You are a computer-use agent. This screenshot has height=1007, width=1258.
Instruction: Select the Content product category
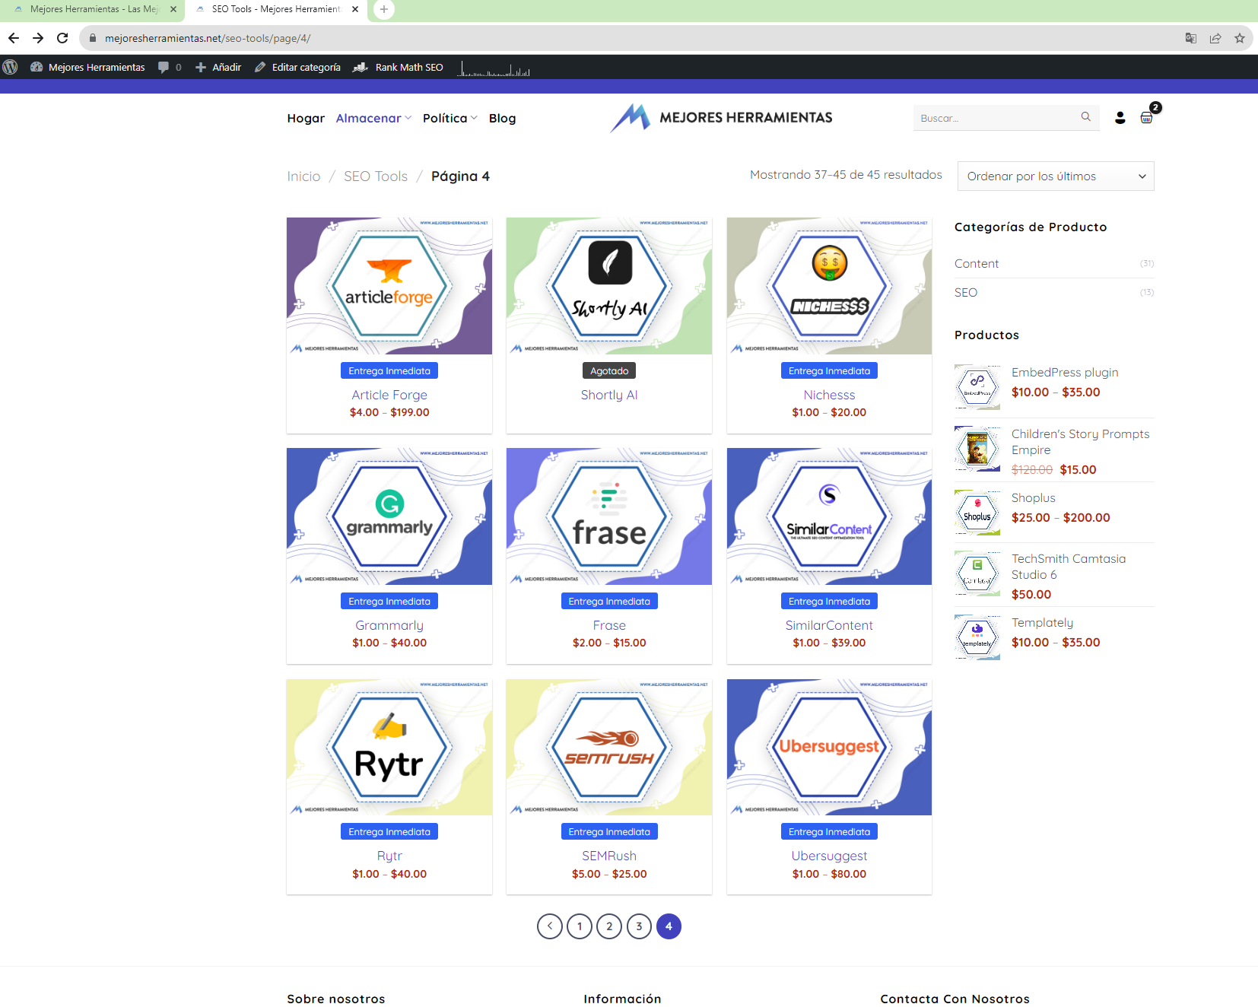coord(977,263)
